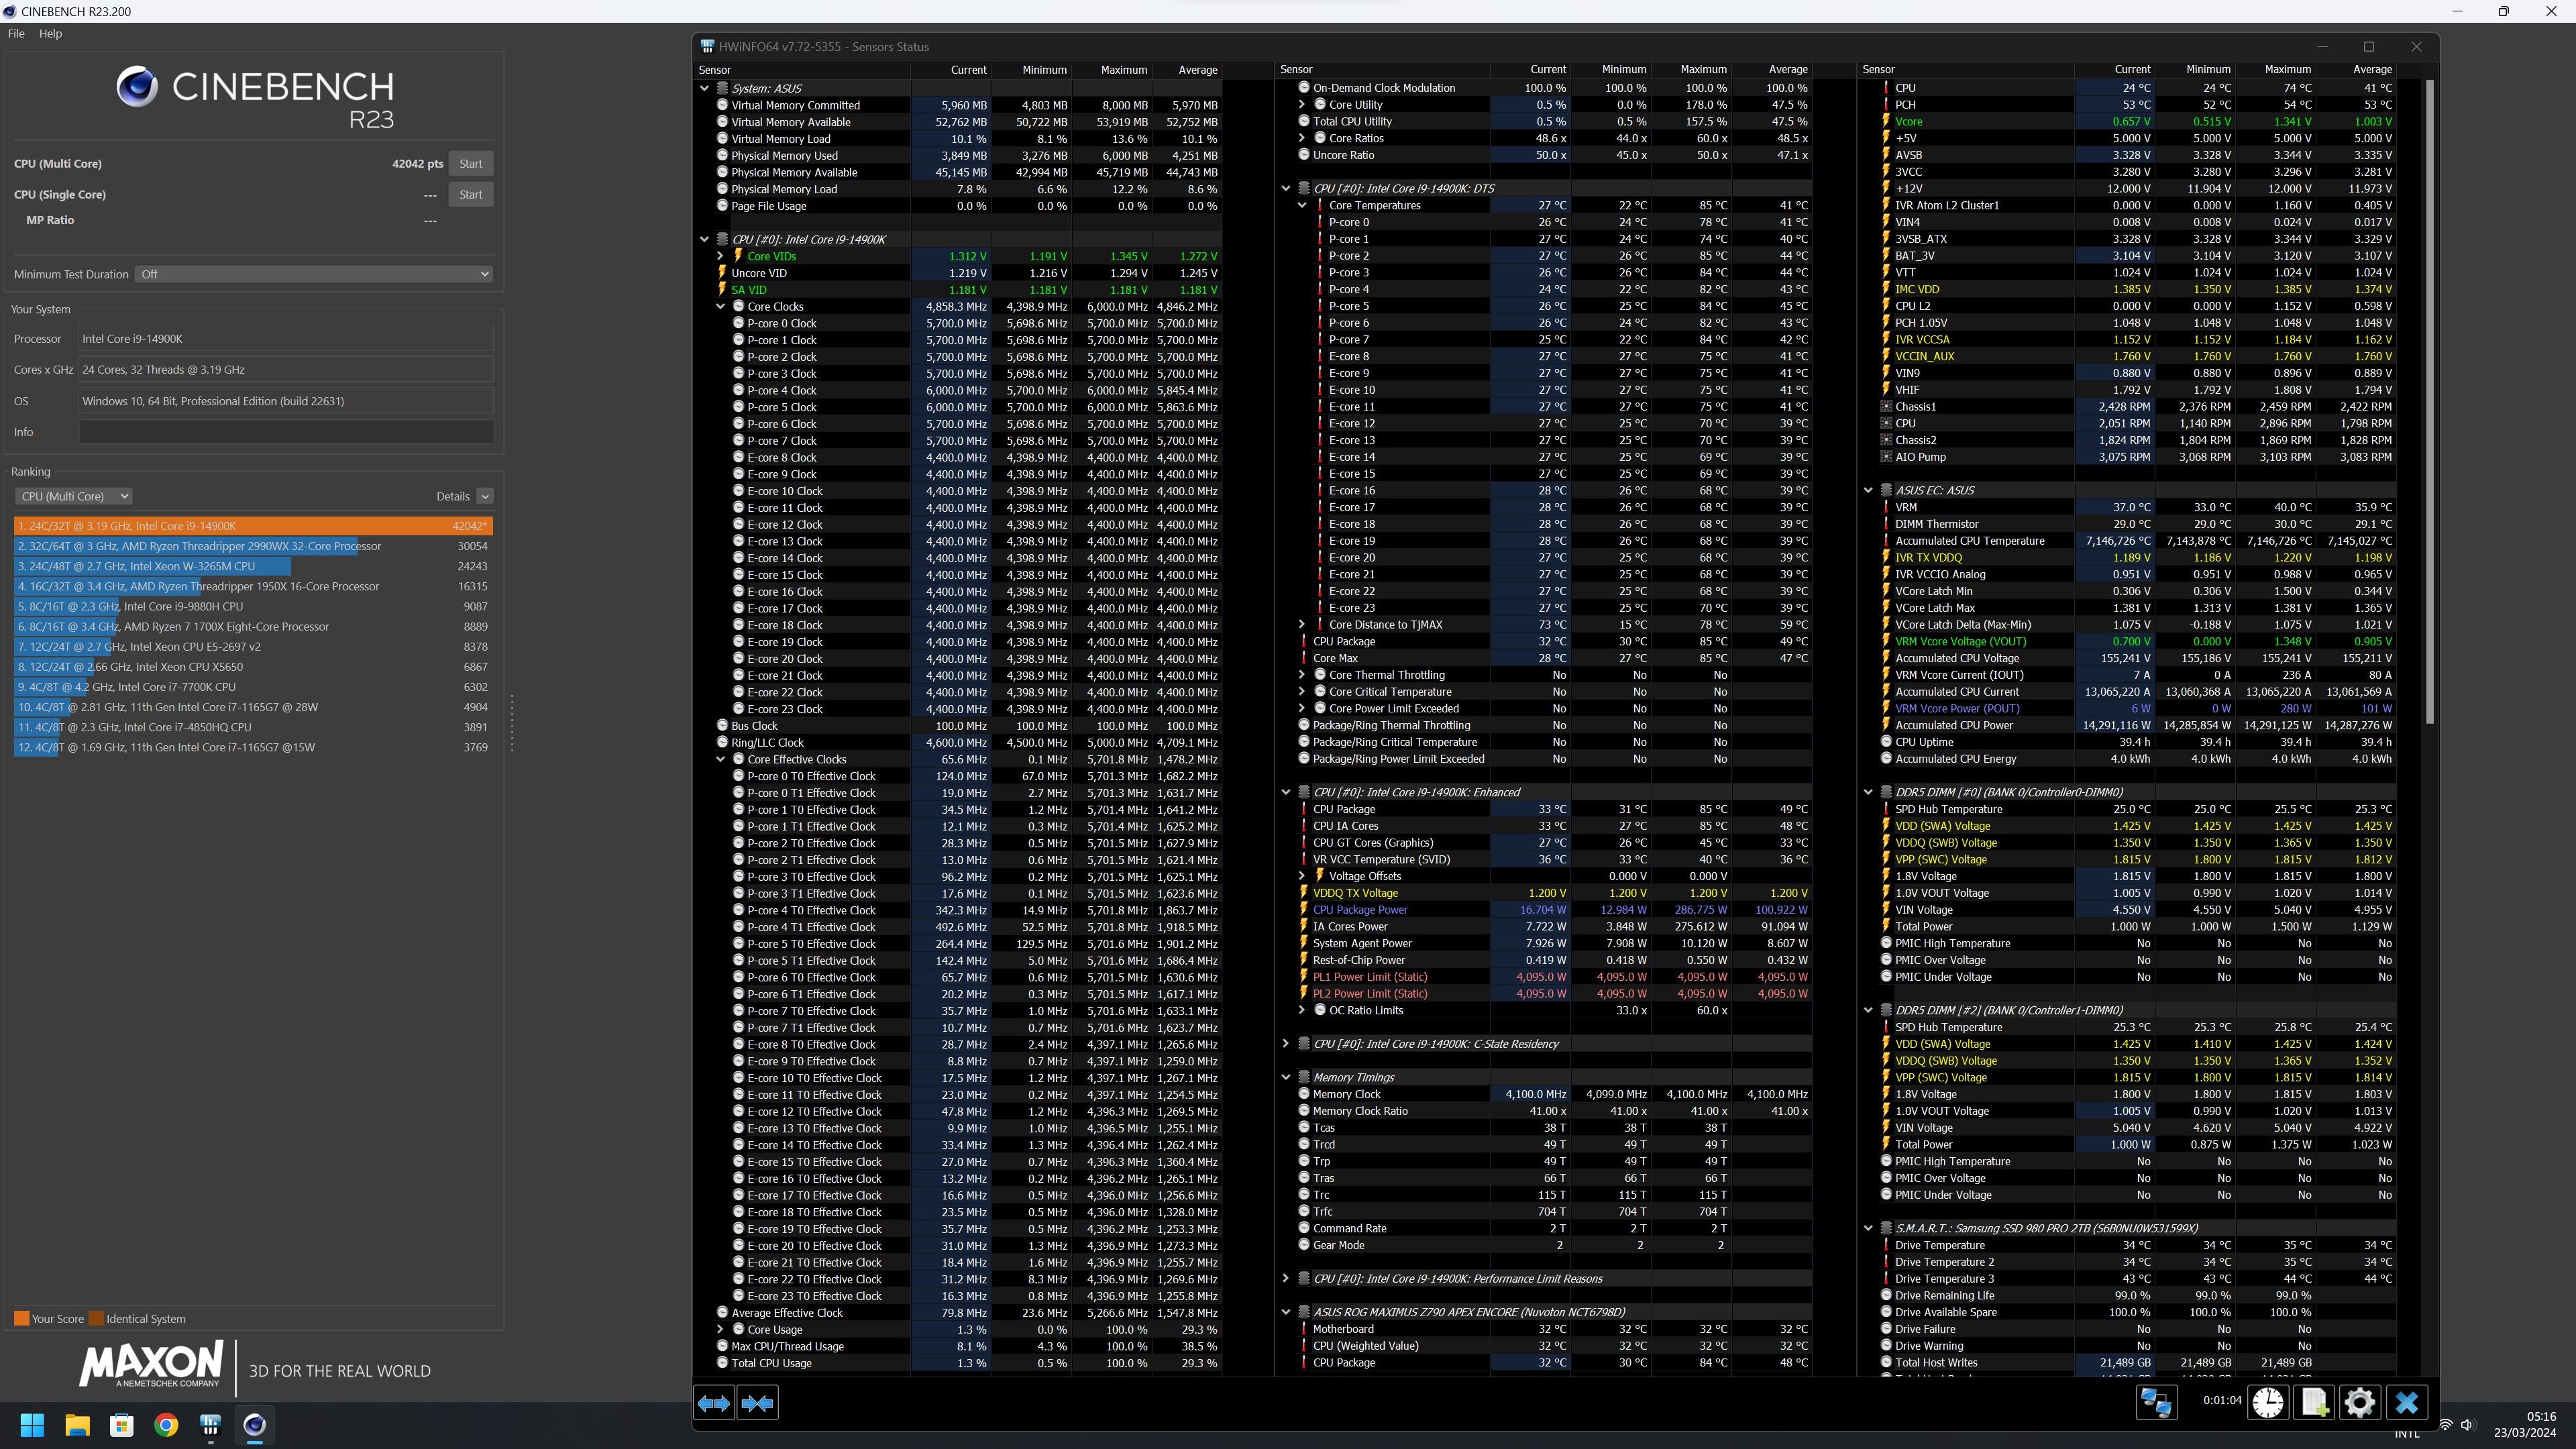Click chip icon of System: ASUS header
This screenshot has width=2576, height=1449.
tap(722, 88)
